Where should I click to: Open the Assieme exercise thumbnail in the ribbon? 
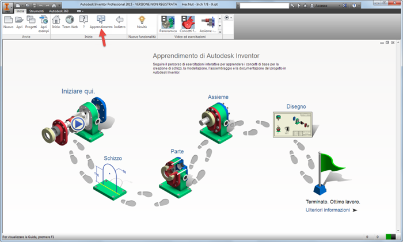pyautogui.click(x=208, y=24)
